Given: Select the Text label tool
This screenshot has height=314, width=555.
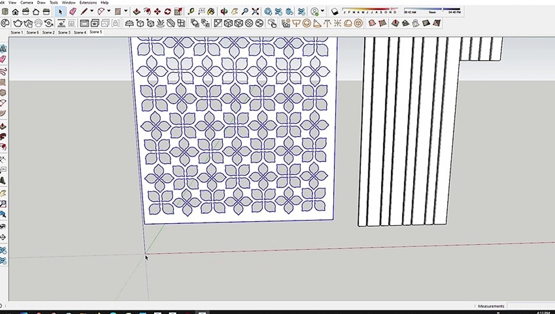Looking at the screenshot, I should click(201, 12).
